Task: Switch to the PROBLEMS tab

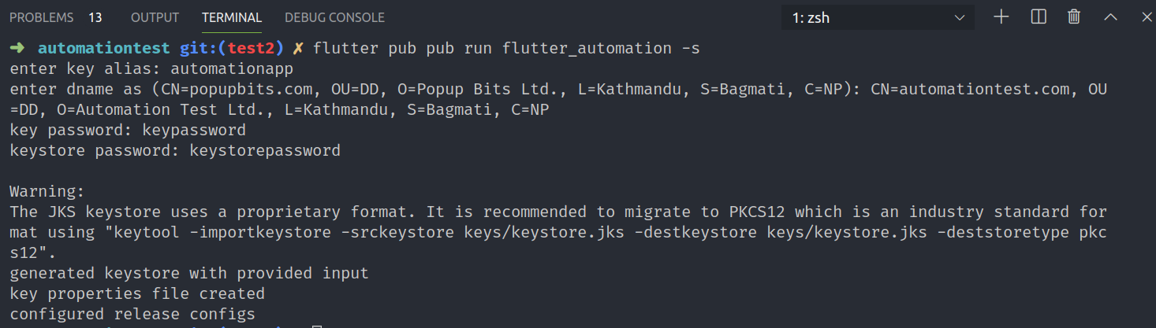Action: [x=42, y=17]
